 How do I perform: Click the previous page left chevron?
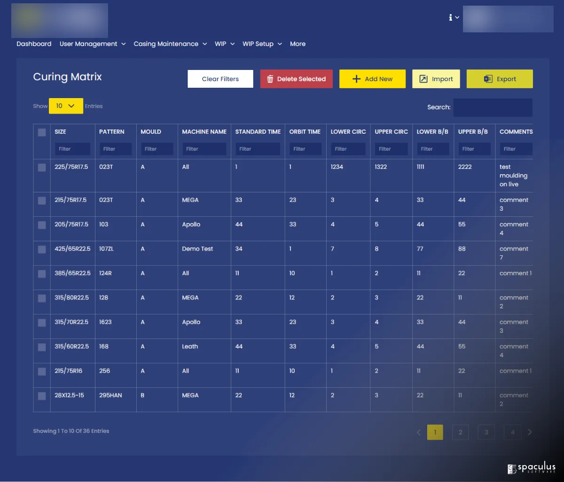click(x=419, y=432)
